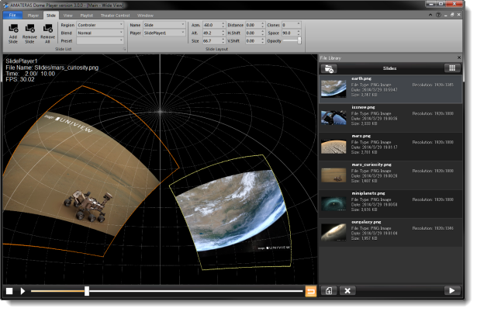Click the Add Slide icon
This screenshot has height=312, width=477.
point(13,29)
